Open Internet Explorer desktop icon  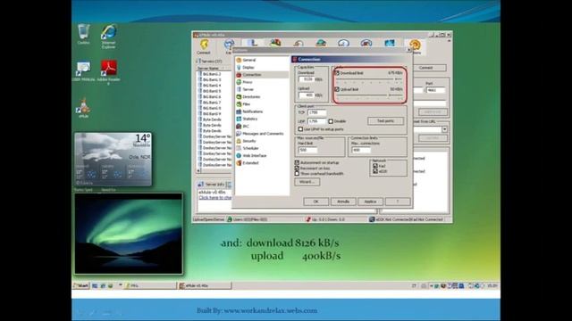coord(109,36)
